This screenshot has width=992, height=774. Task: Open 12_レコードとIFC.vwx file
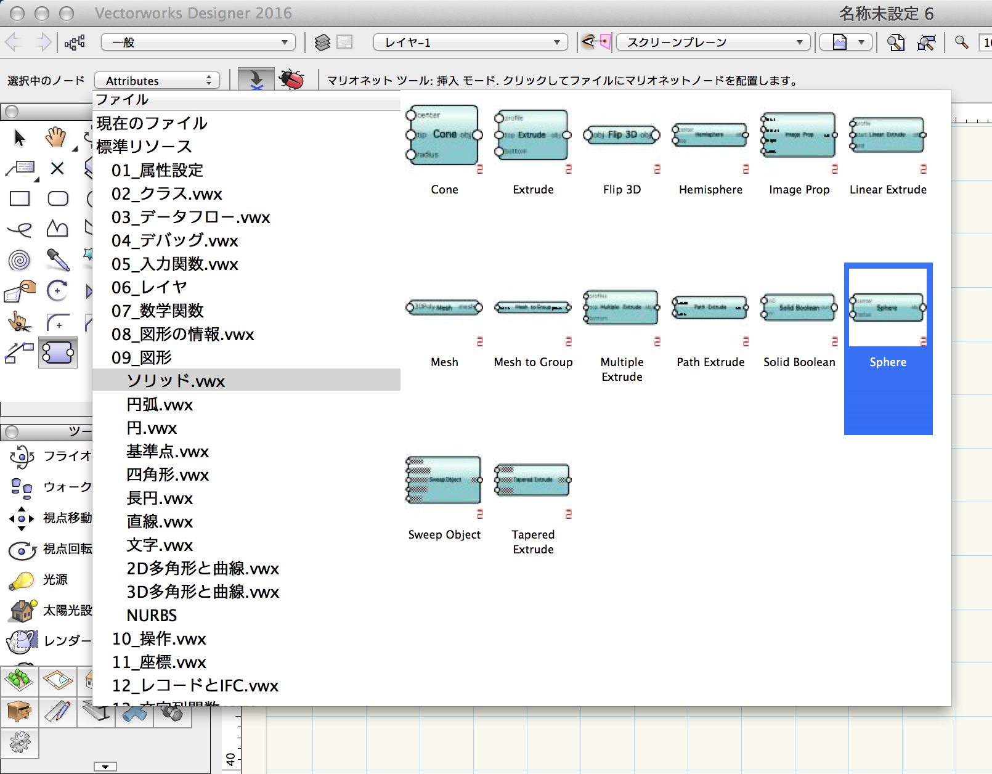[x=195, y=685]
